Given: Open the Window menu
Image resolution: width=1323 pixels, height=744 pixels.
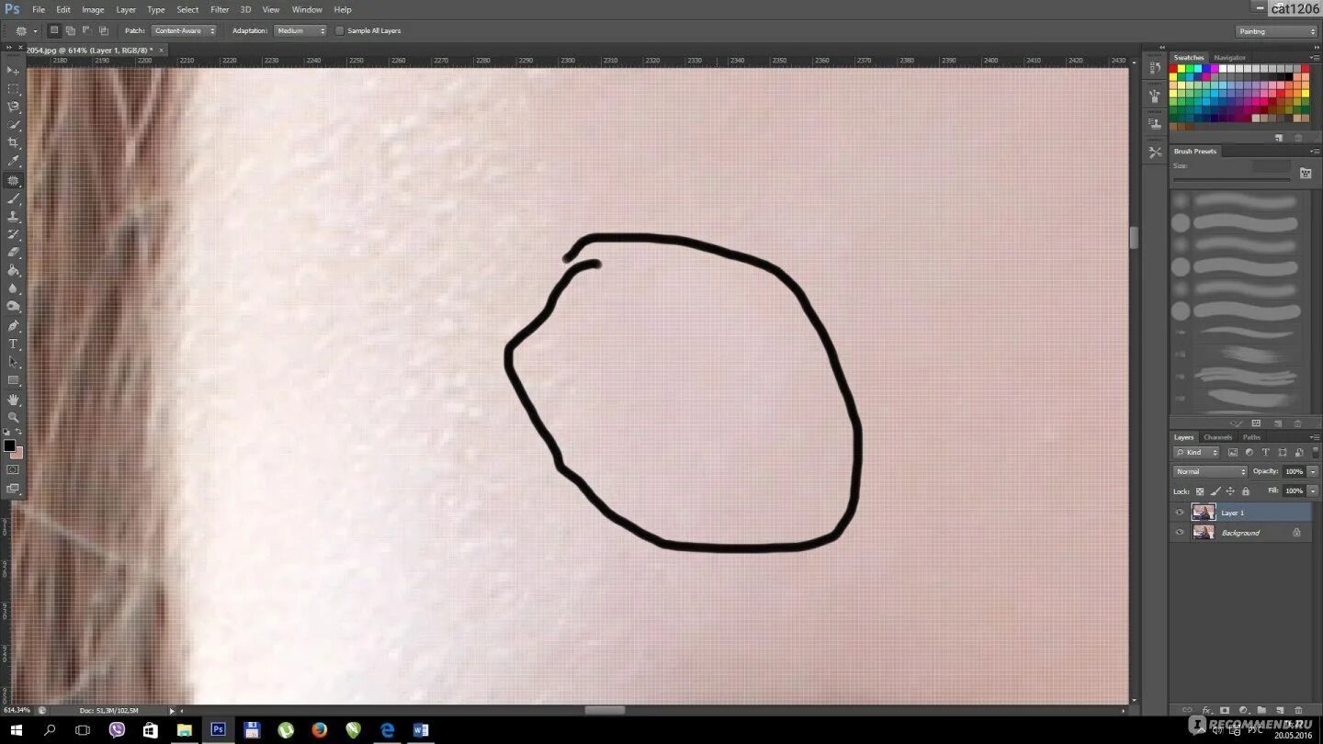Looking at the screenshot, I should (307, 9).
